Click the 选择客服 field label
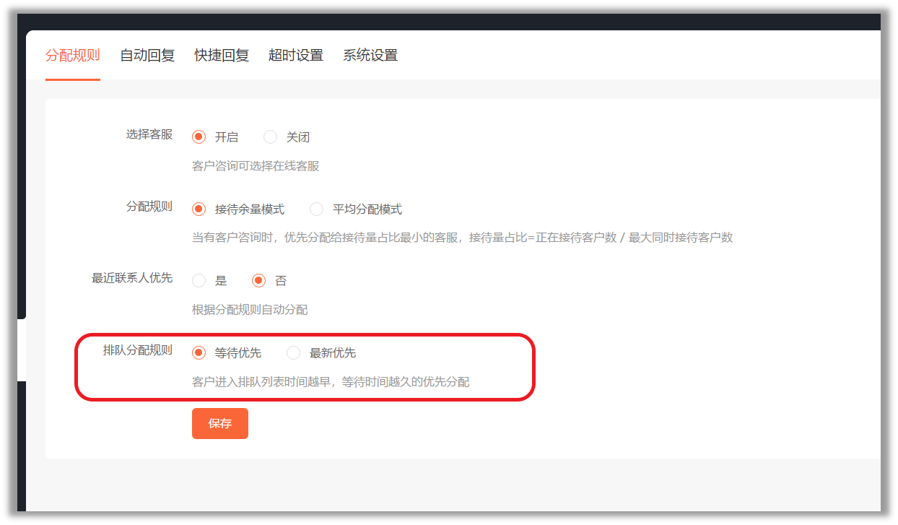This screenshot has height=525, width=898. point(149,134)
